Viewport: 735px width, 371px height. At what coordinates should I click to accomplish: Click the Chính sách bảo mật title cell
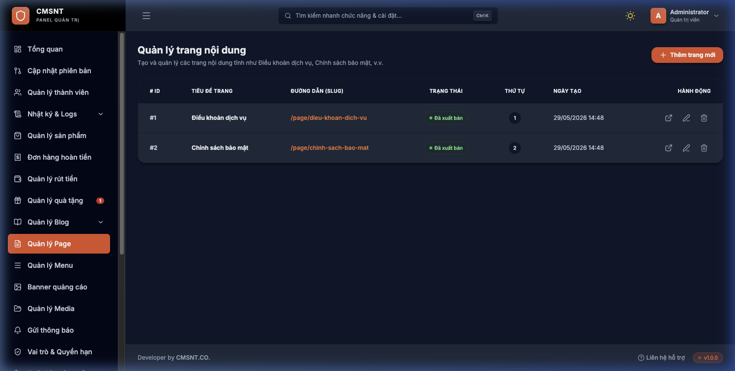tap(220, 148)
